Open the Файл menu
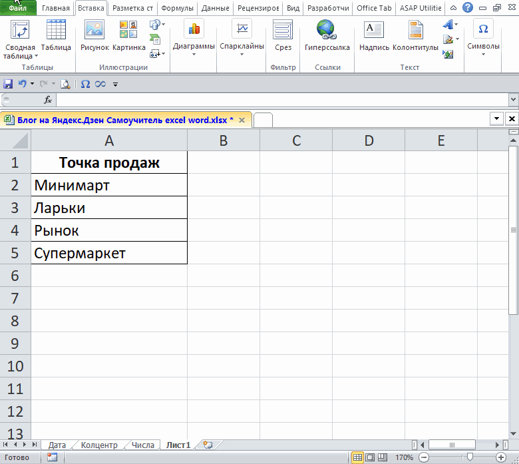 point(18,7)
